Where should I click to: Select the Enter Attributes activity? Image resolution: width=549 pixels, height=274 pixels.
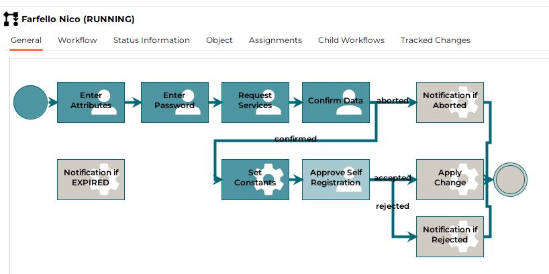tap(91, 102)
